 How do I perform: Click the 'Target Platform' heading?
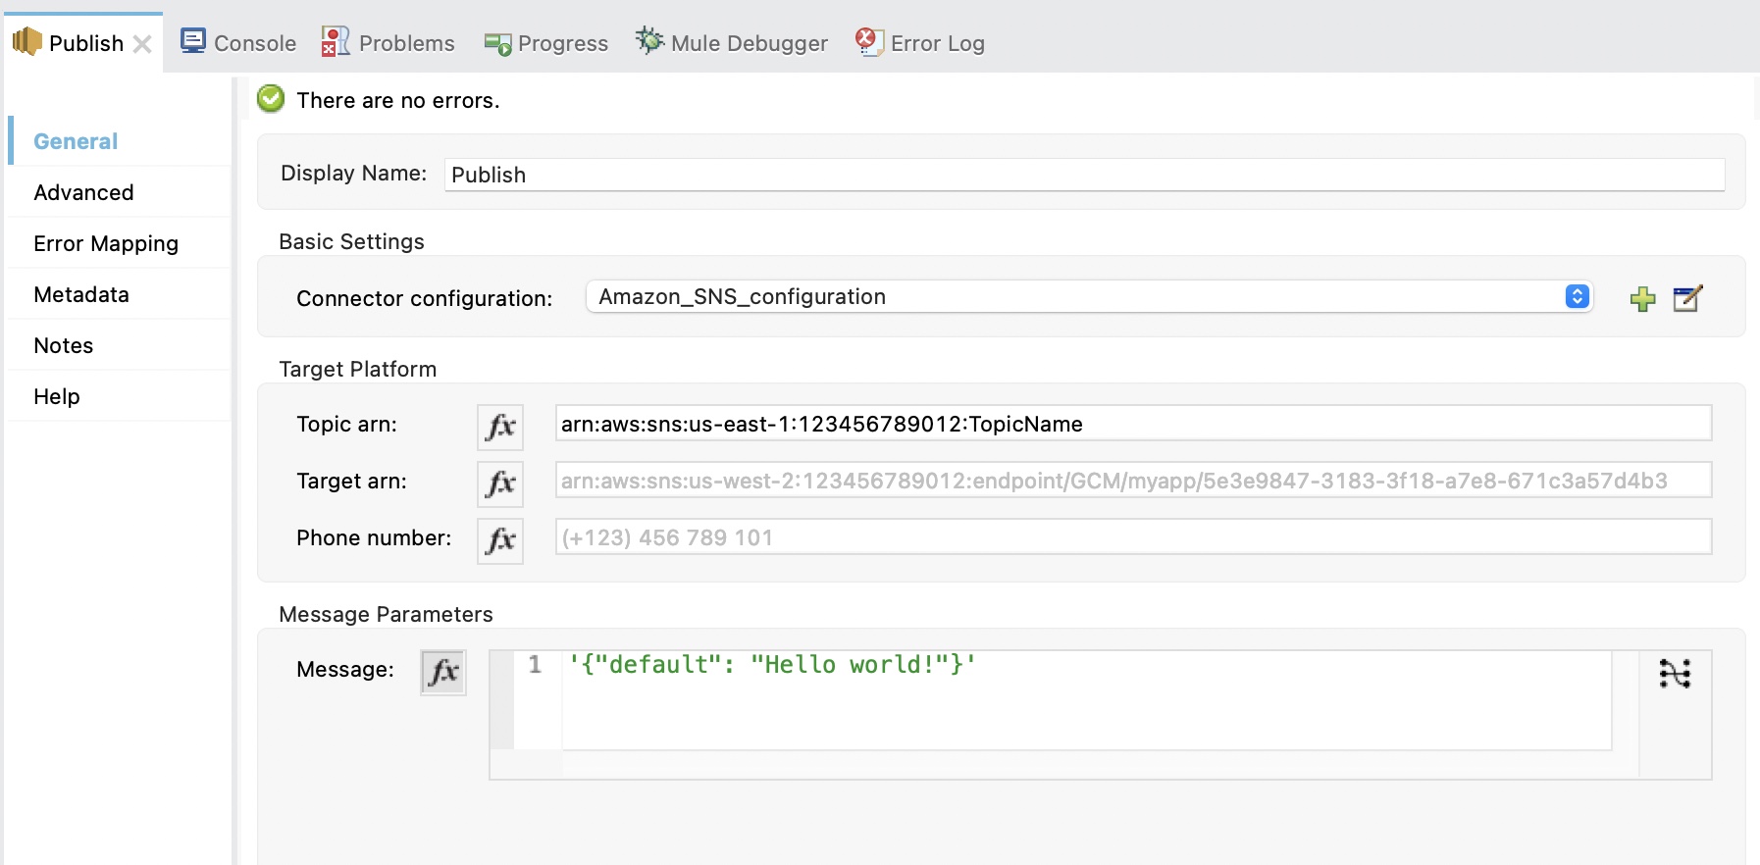click(357, 369)
